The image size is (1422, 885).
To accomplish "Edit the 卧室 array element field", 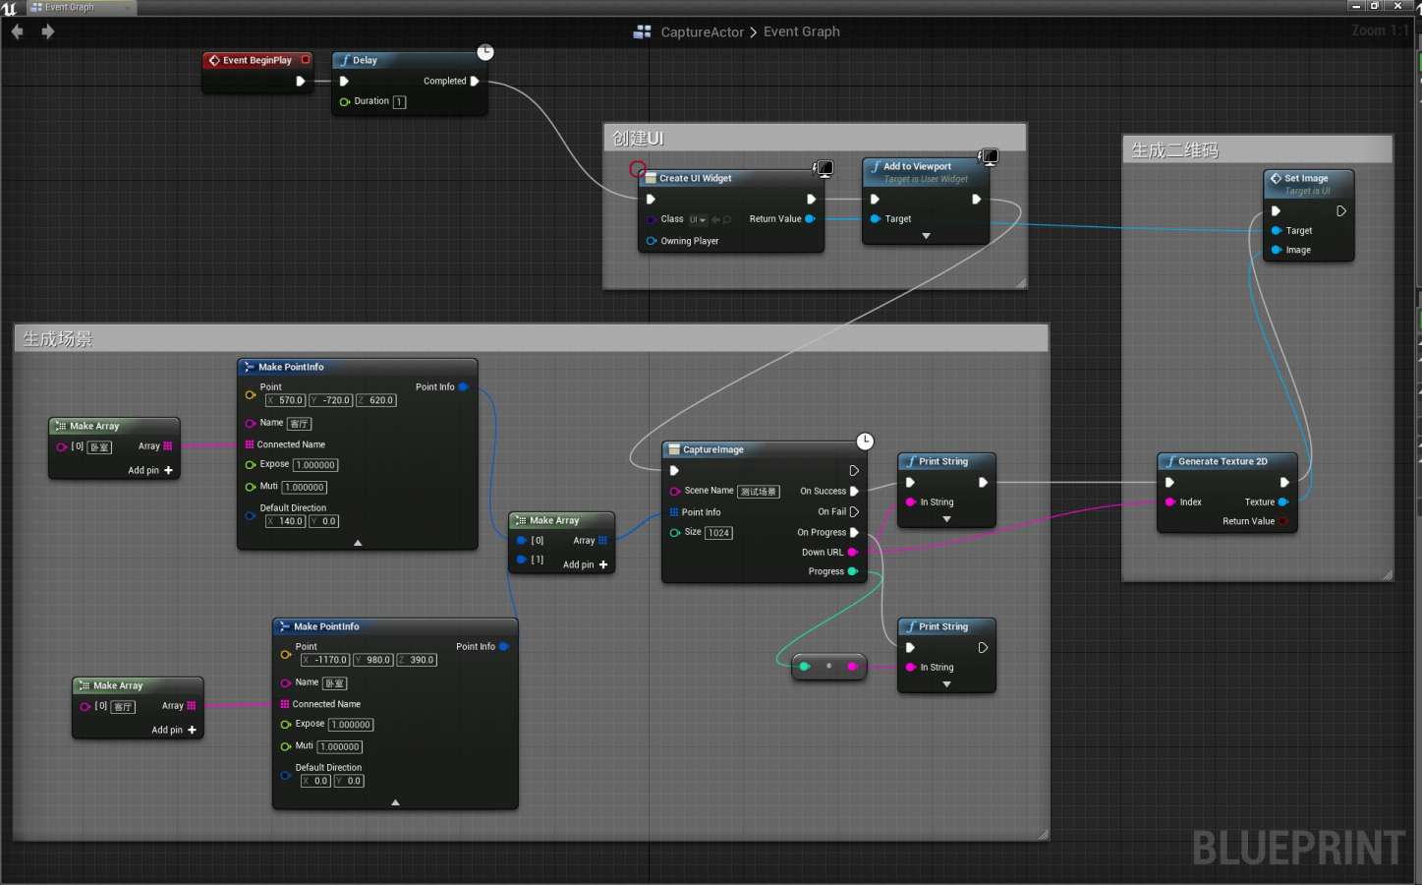I will 100,447.
